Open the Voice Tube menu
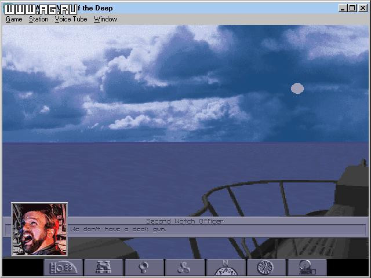 click(71, 19)
